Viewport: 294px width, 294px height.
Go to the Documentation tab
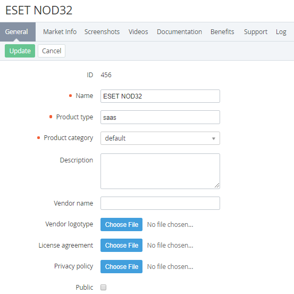179,32
